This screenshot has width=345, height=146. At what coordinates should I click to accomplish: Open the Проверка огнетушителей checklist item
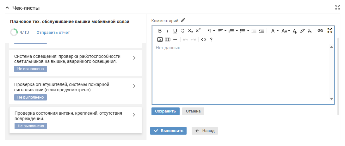[x=134, y=86]
